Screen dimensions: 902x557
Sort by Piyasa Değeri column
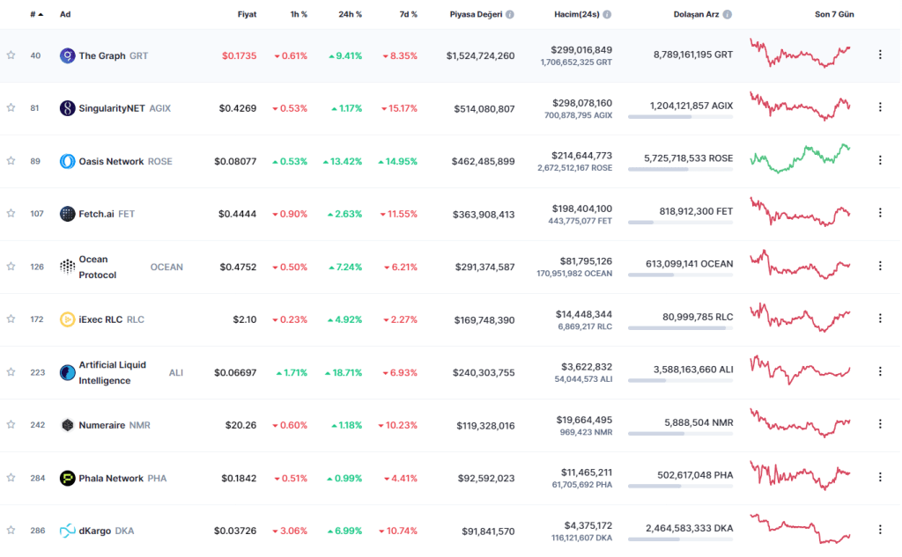476,14
